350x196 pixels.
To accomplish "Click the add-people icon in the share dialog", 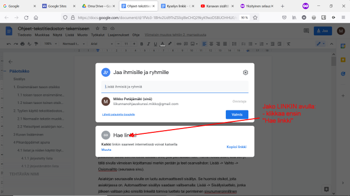I will tap(106, 72).
